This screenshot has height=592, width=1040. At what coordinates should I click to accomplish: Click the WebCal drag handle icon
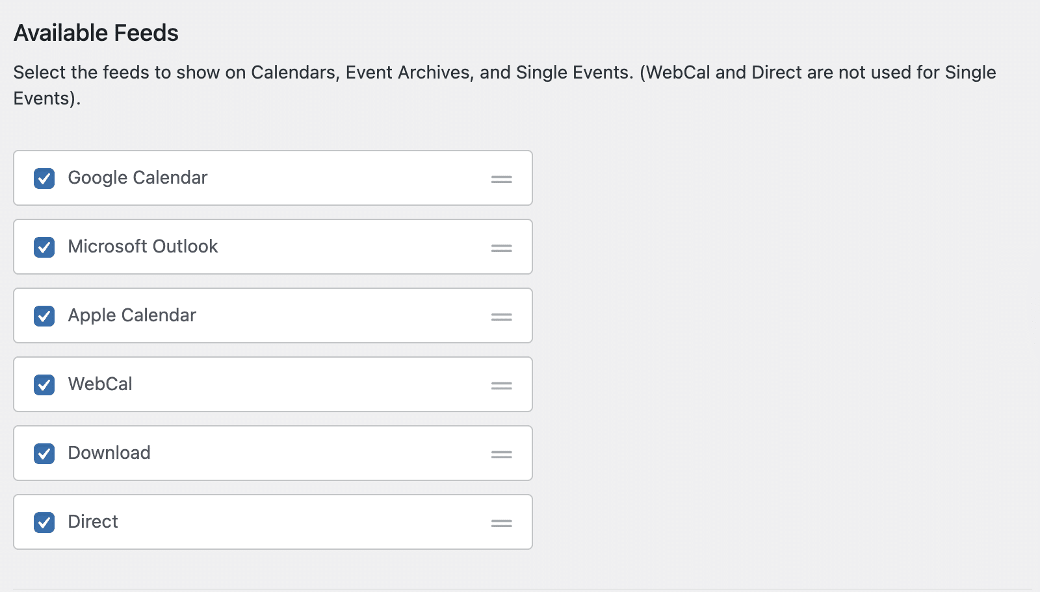[x=502, y=384]
